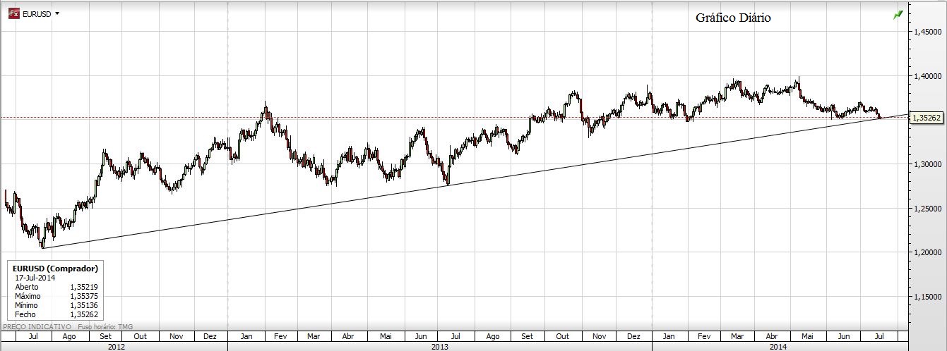Click the 17-Jul-2014 date in info box
The height and width of the screenshot is (351, 947).
pos(35,278)
